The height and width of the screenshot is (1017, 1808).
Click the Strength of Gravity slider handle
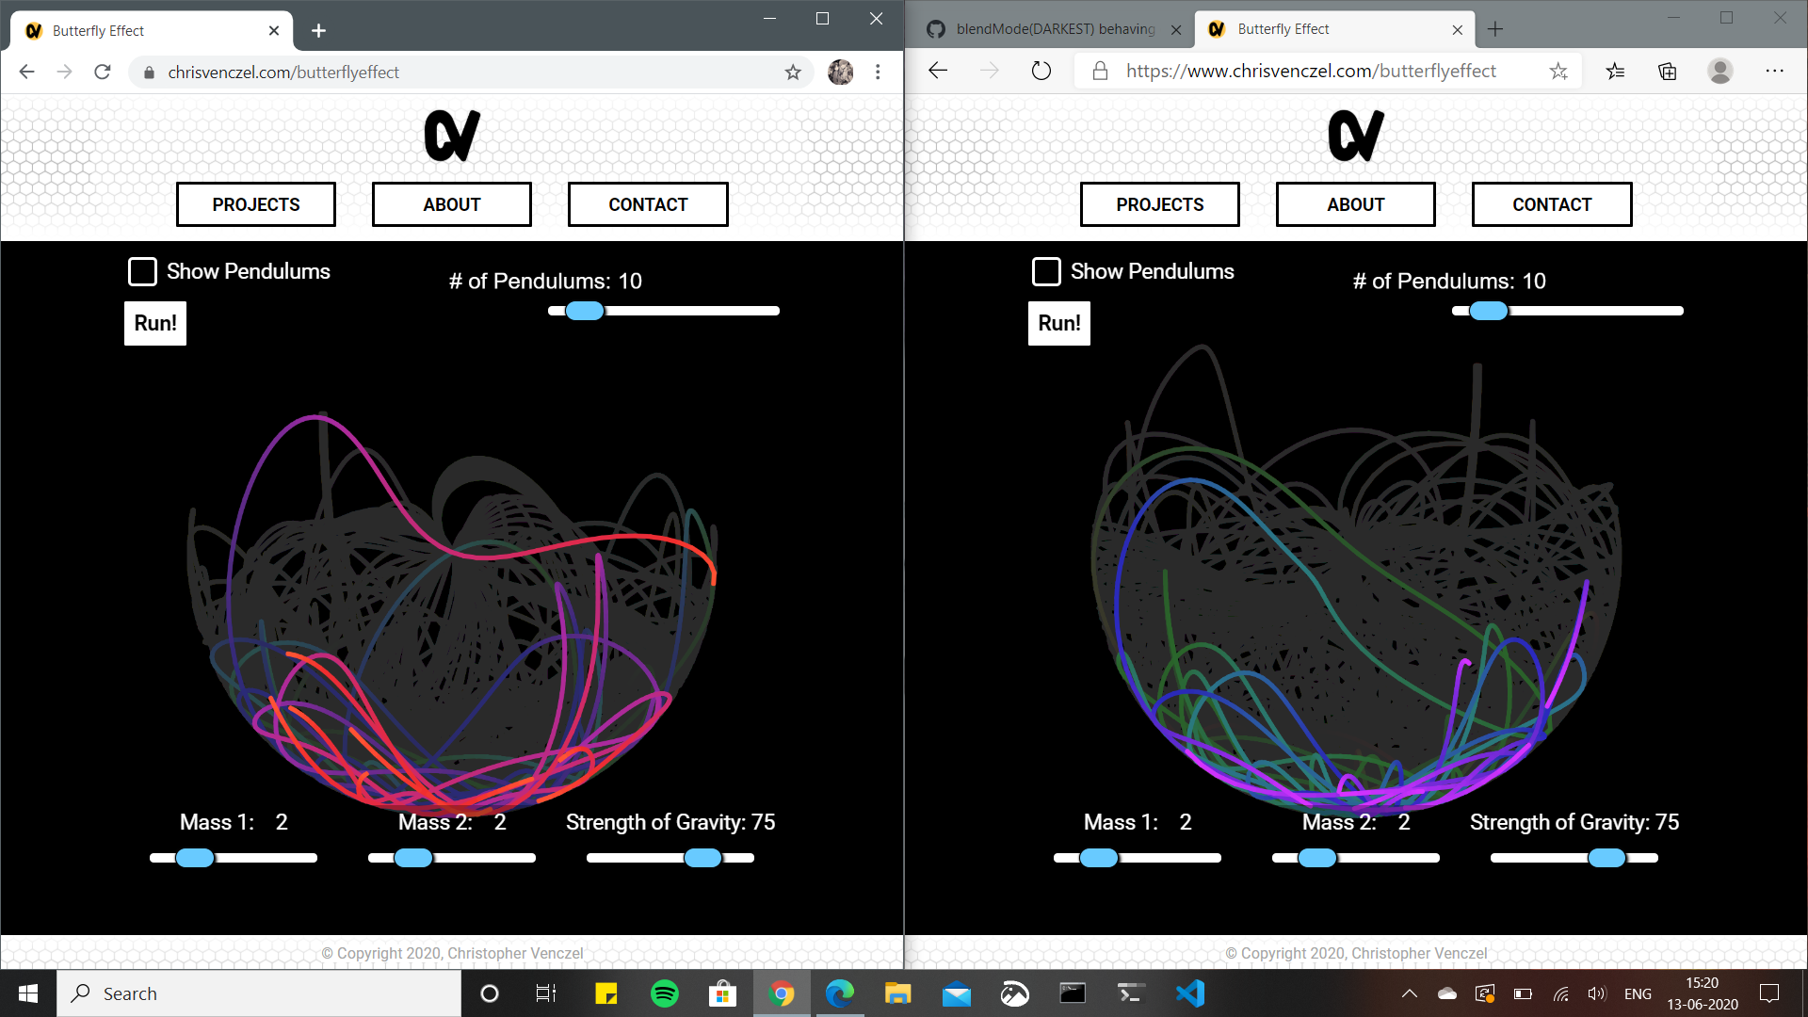pyautogui.click(x=703, y=858)
